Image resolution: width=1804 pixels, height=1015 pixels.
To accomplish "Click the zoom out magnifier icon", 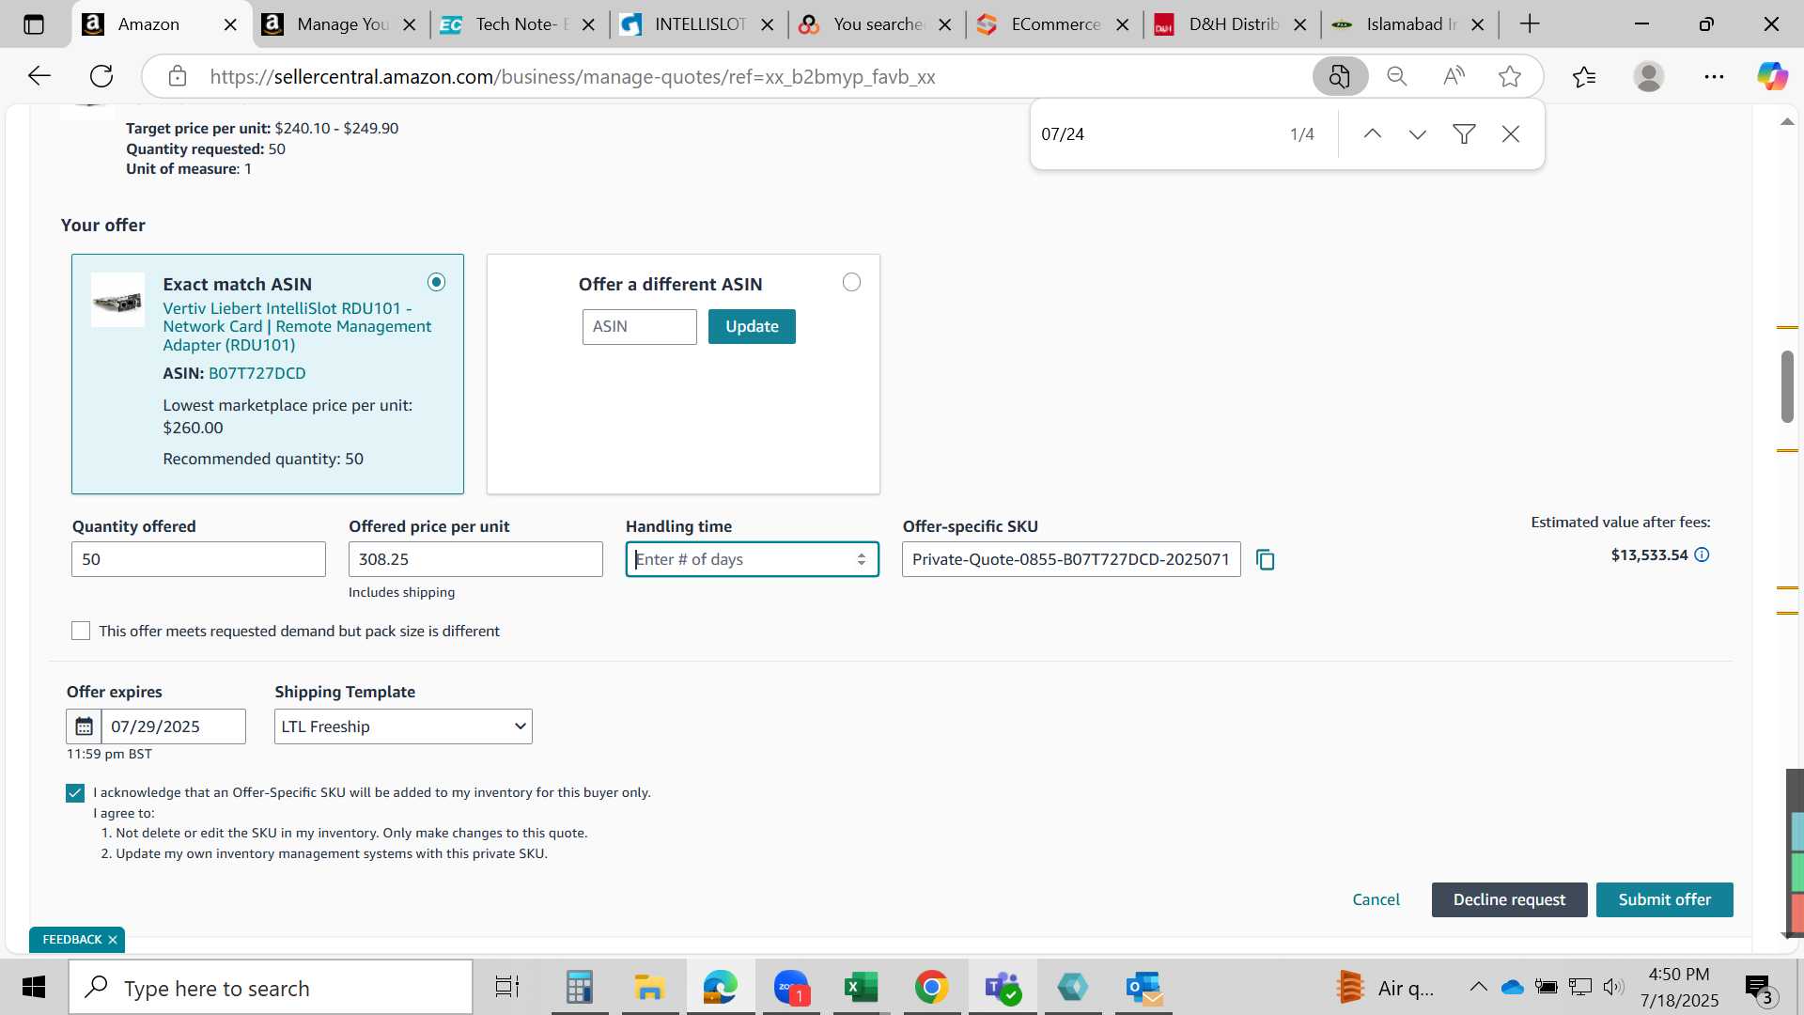I will pyautogui.click(x=1397, y=76).
